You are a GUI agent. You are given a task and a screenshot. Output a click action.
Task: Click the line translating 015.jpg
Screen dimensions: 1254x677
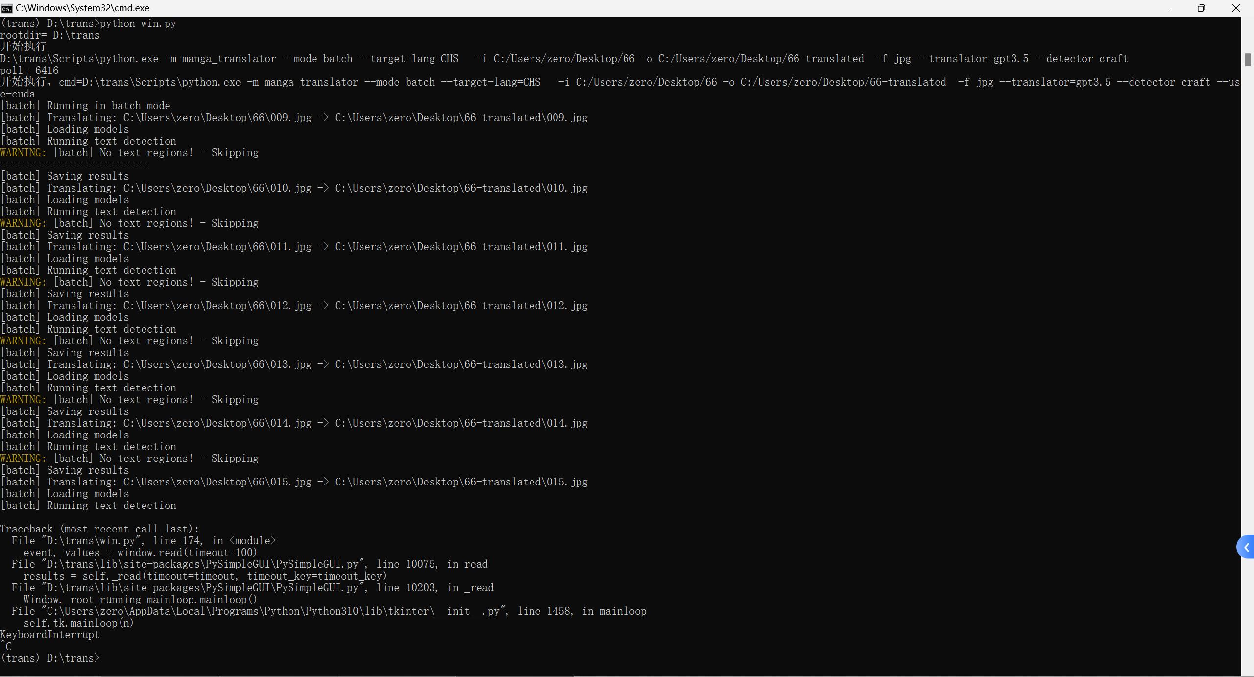294,482
